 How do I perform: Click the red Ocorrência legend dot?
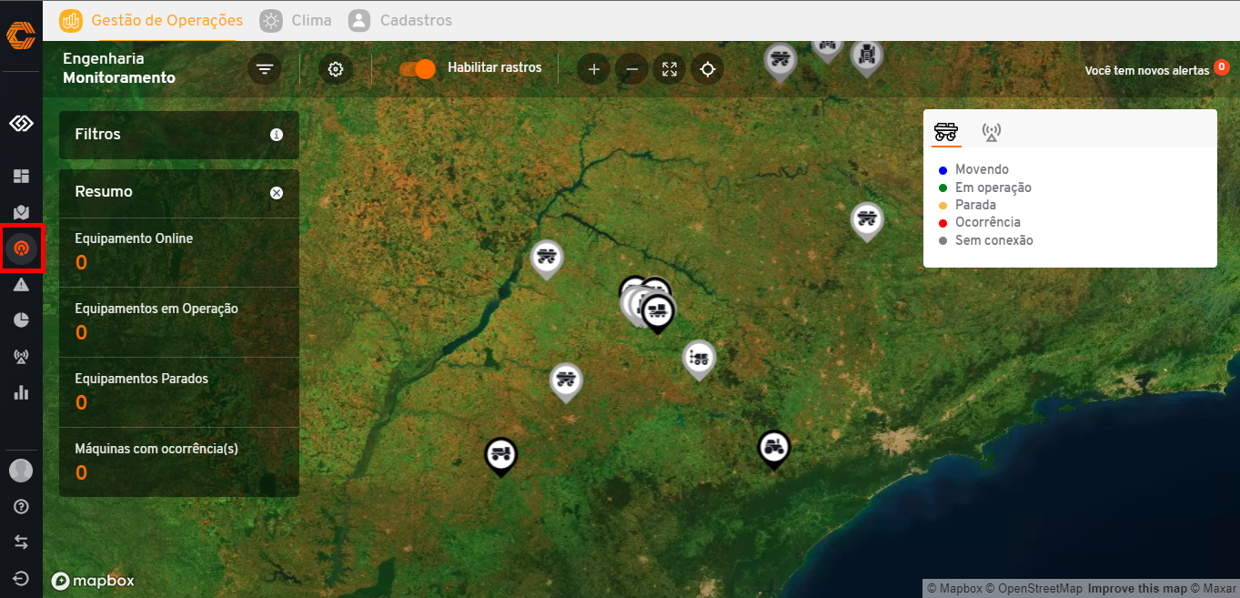pyautogui.click(x=943, y=223)
